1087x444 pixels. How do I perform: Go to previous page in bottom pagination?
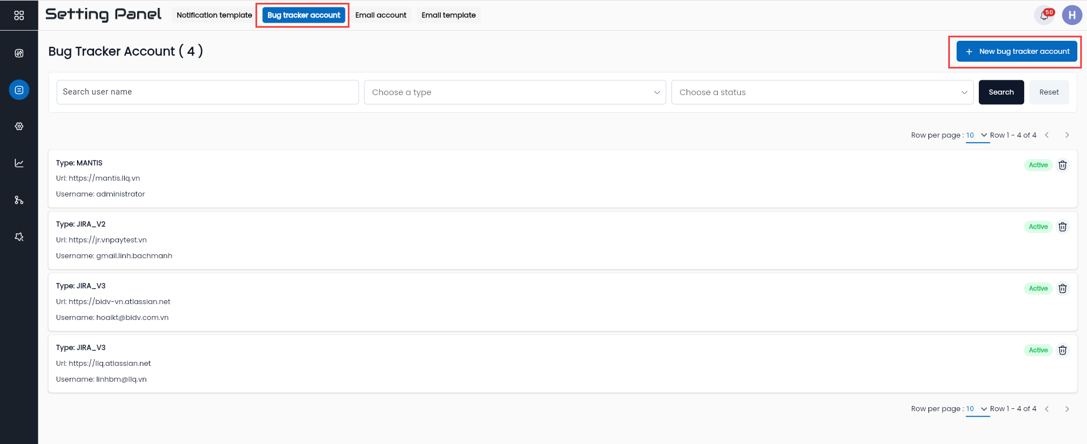coord(1047,409)
